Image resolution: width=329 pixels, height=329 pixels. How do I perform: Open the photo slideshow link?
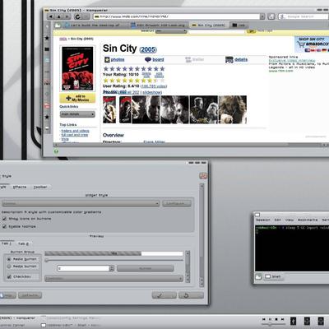pyautogui.click(x=152, y=92)
